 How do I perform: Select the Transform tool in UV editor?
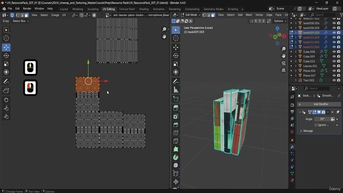6,72
